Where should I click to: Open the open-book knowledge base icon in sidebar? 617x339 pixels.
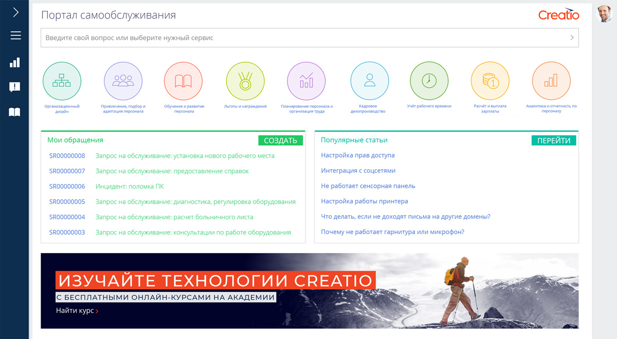(x=15, y=112)
